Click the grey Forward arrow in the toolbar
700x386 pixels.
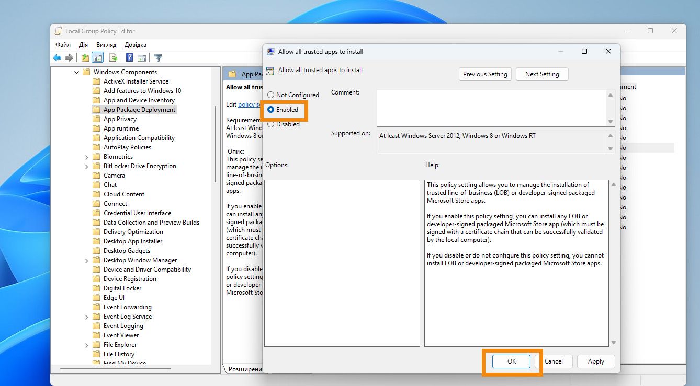tap(69, 58)
